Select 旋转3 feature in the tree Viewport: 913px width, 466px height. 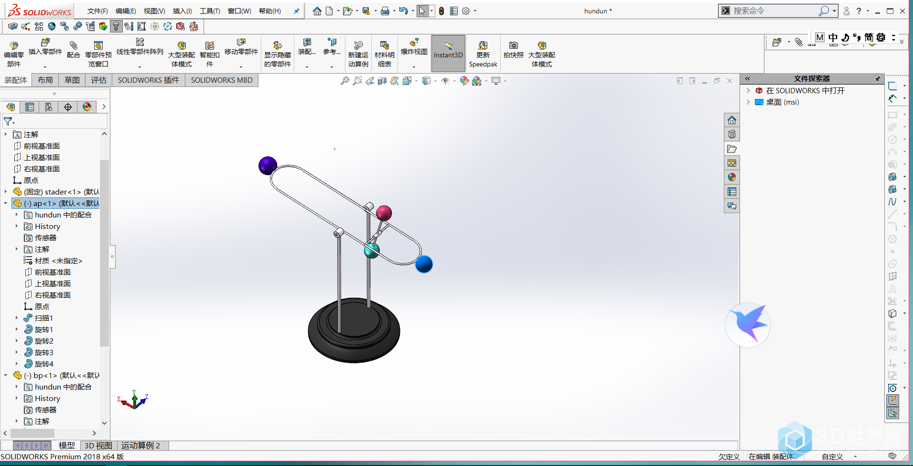point(44,352)
